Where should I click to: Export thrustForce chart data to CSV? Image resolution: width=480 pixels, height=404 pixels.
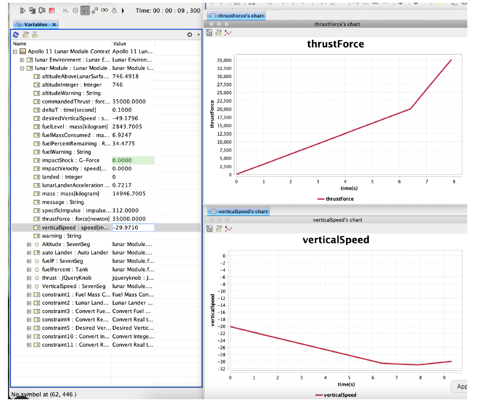tap(209, 33)
